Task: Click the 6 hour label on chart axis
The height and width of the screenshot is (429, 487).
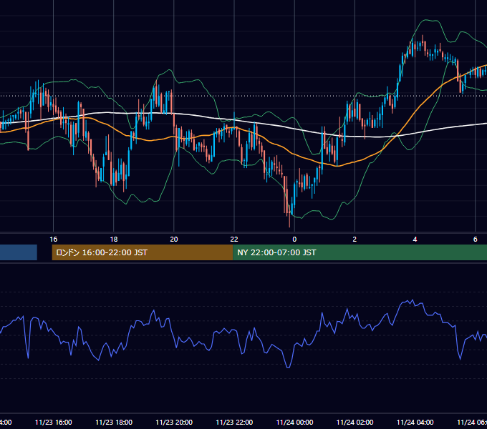Action: 476,239
